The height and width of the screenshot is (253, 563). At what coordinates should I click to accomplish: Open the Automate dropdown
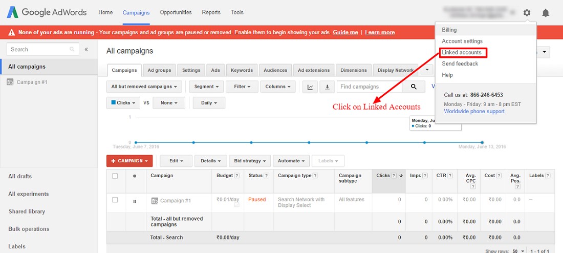click(291, 161)
